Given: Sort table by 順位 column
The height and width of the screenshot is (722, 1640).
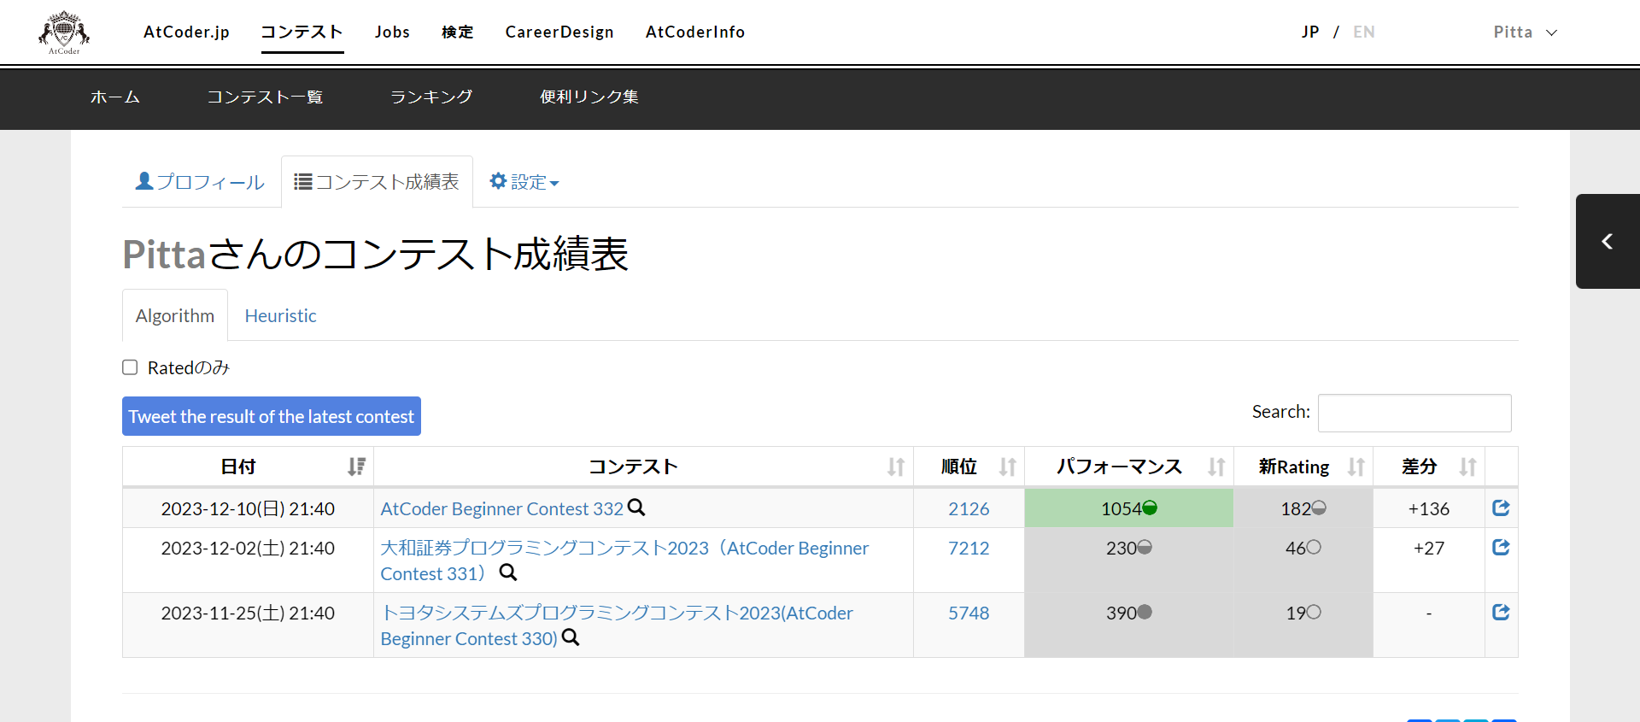Looking at the screenshot, I should (969, 467).
